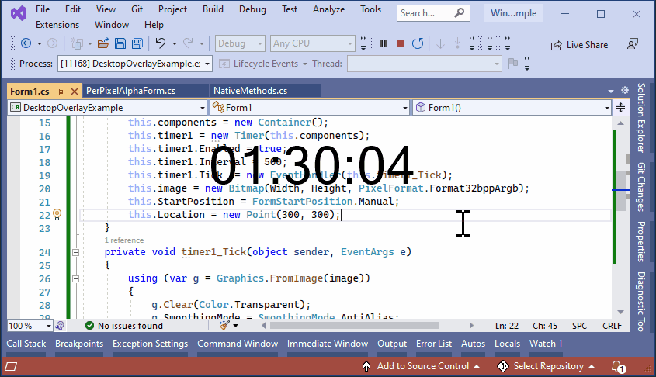
Task: Open the DesktopOverlayExample project scope dropdown
Action: point(107,107)
